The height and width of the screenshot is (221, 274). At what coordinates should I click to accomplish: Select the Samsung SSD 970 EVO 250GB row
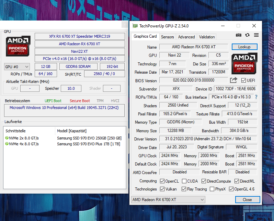[65, 138]
